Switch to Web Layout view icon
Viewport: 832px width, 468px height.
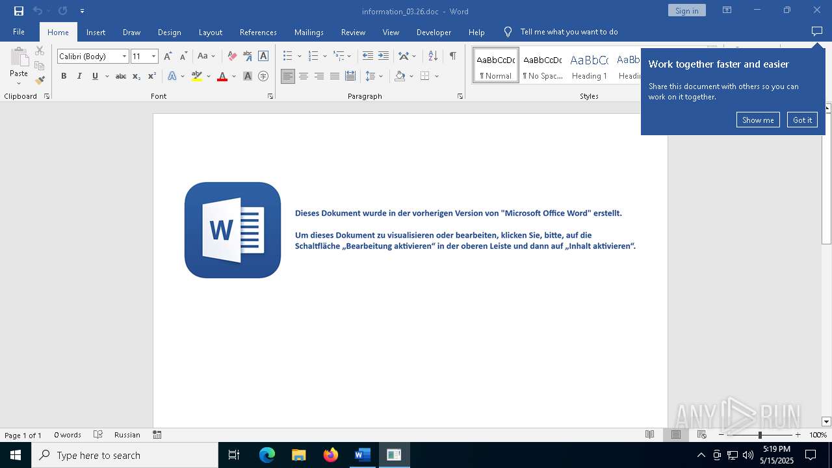coord(702,435)
